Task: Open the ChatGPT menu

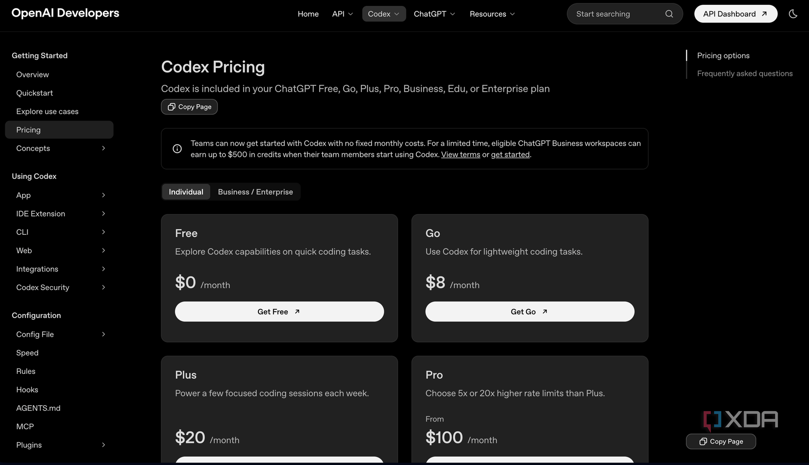Action: (434, 14)
